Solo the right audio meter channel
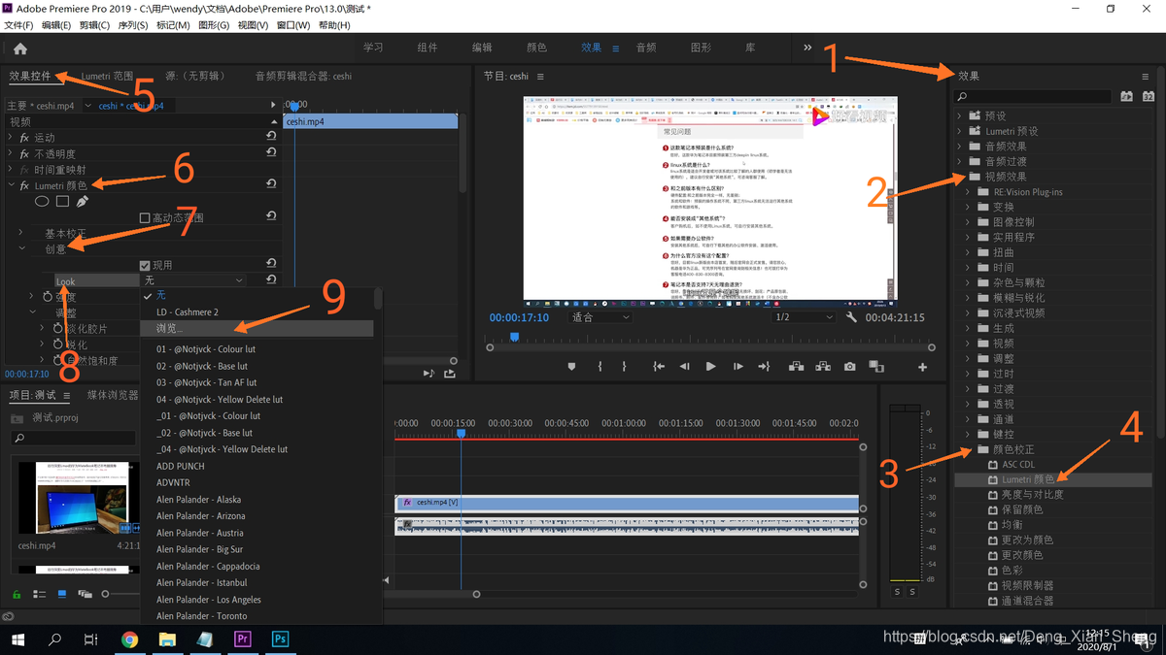1166x655 pixels. (x=912, y=592)
